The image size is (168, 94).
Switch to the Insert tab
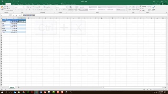[13, 4]
